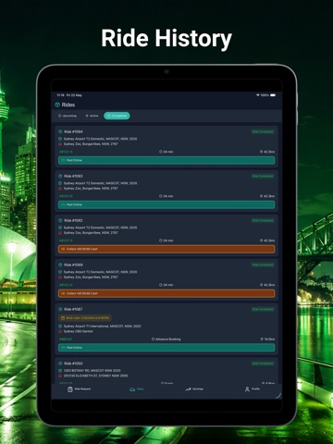Click Ride #1087 pickup location icon

pyautogui.click(x=60, y=327)
